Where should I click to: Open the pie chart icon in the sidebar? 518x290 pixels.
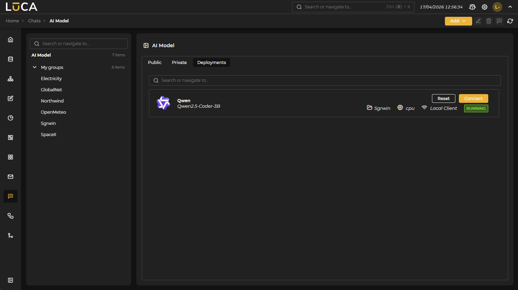[x=10, y=118]
